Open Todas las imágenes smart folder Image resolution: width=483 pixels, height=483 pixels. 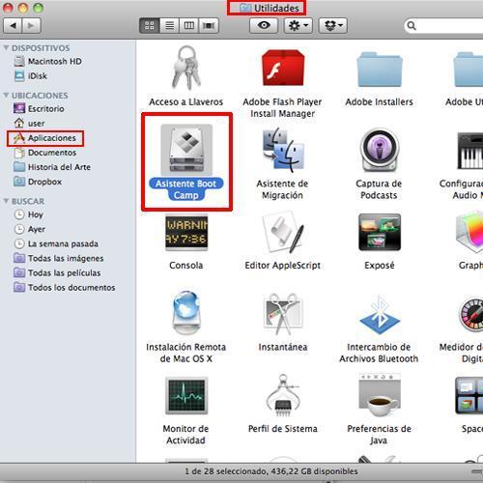(x=59, y=258)
